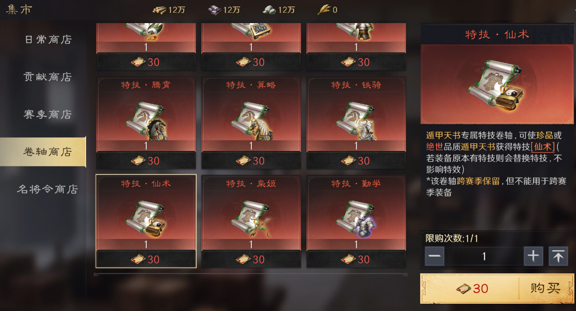Screen dimensions: 576x311
Task: Click the large 仙术 scroll preview image
Action: click(497, 84)
